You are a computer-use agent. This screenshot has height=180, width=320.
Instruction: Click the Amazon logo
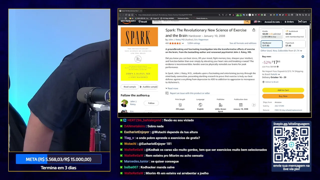pos(128,22)
